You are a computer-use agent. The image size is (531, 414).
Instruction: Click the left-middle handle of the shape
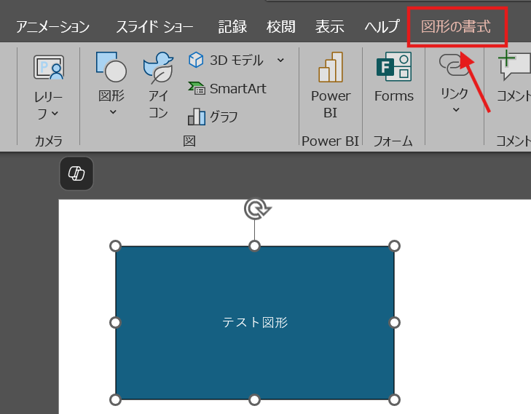116,323
